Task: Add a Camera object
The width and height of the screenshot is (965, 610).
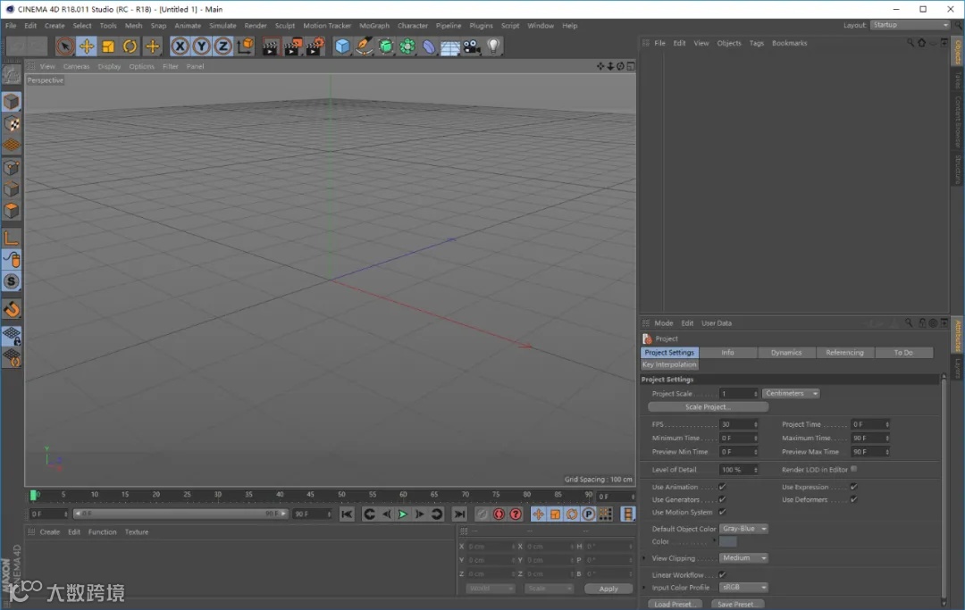Action: tap(472, 46)
